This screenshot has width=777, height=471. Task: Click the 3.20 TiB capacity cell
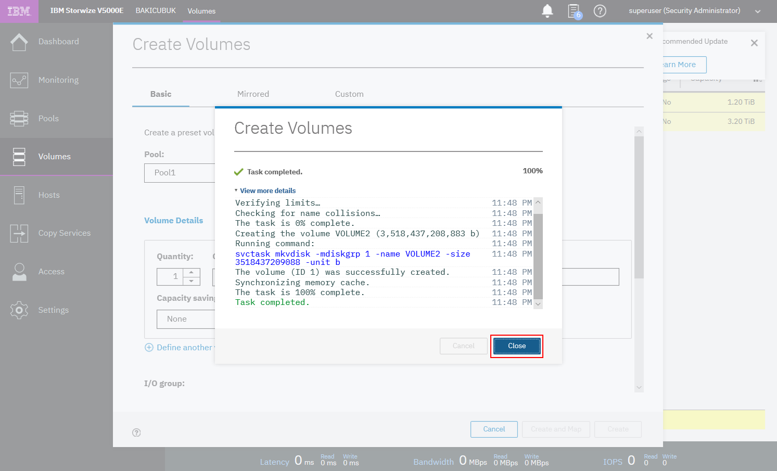(741, 121)
